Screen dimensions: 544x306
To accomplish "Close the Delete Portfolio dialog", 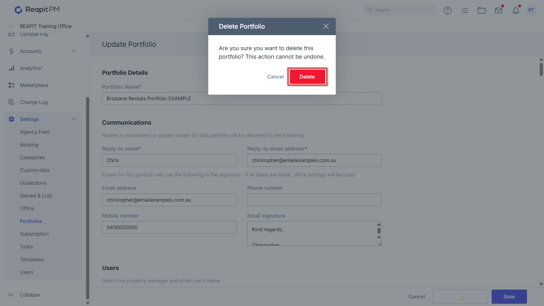I will (326, 26).
